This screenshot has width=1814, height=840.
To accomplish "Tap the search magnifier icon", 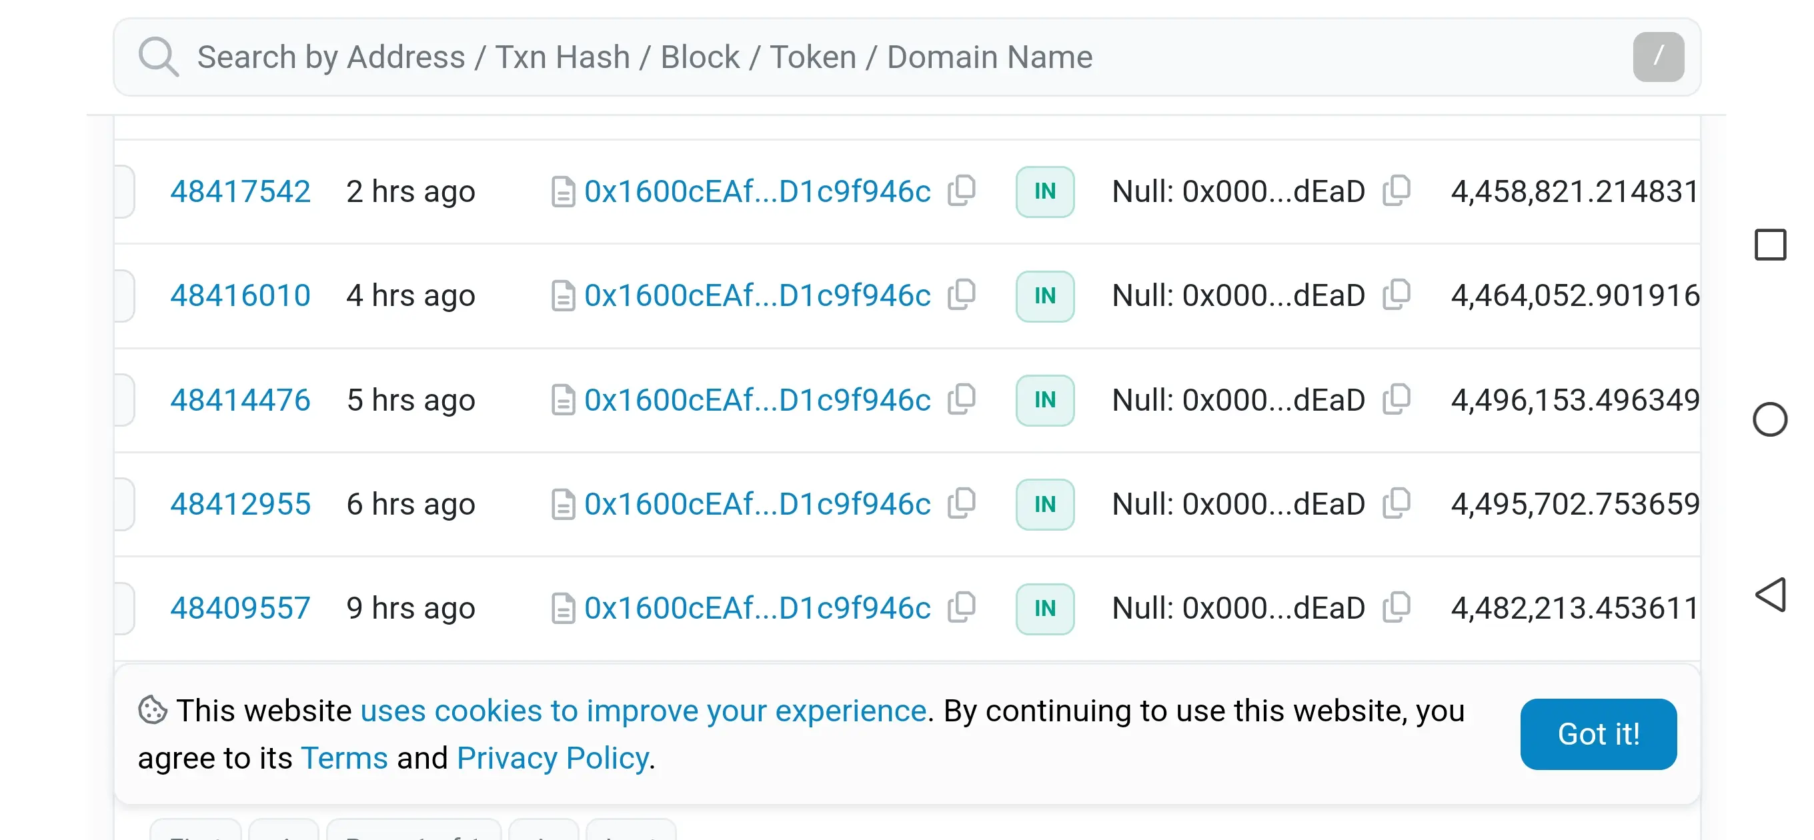I will [x=158, y=56].
